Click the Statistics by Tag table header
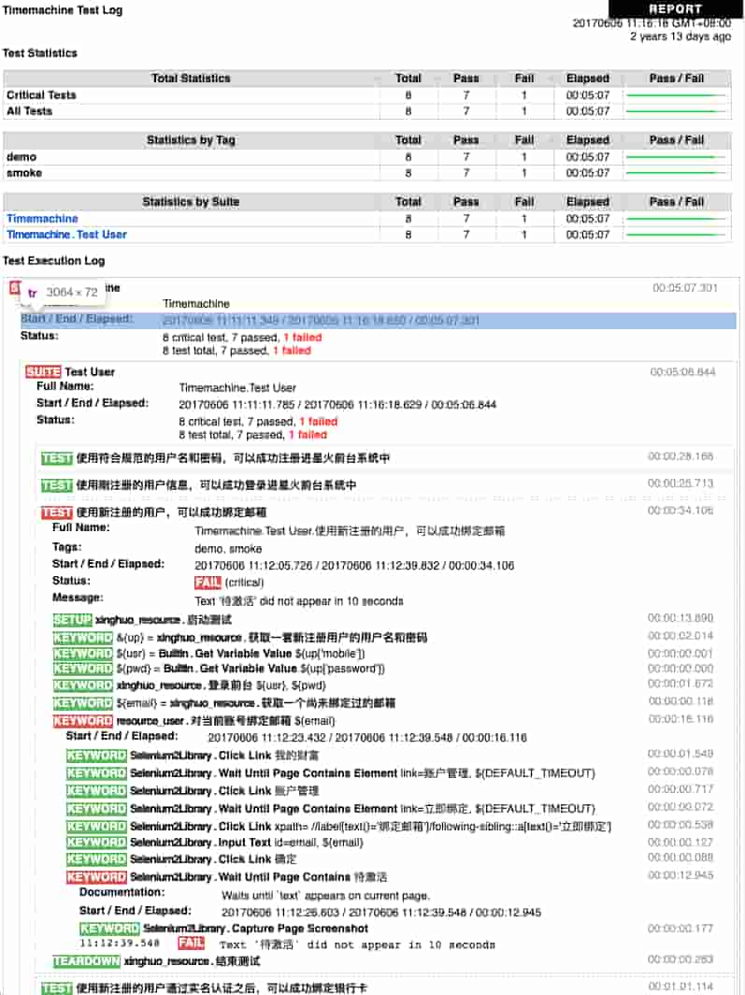Viewport: 745px width, 995px height. click(191, 139)
